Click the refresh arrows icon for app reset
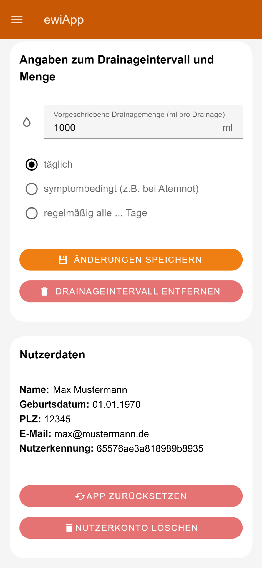262x568 pixels. pos(80,496)
